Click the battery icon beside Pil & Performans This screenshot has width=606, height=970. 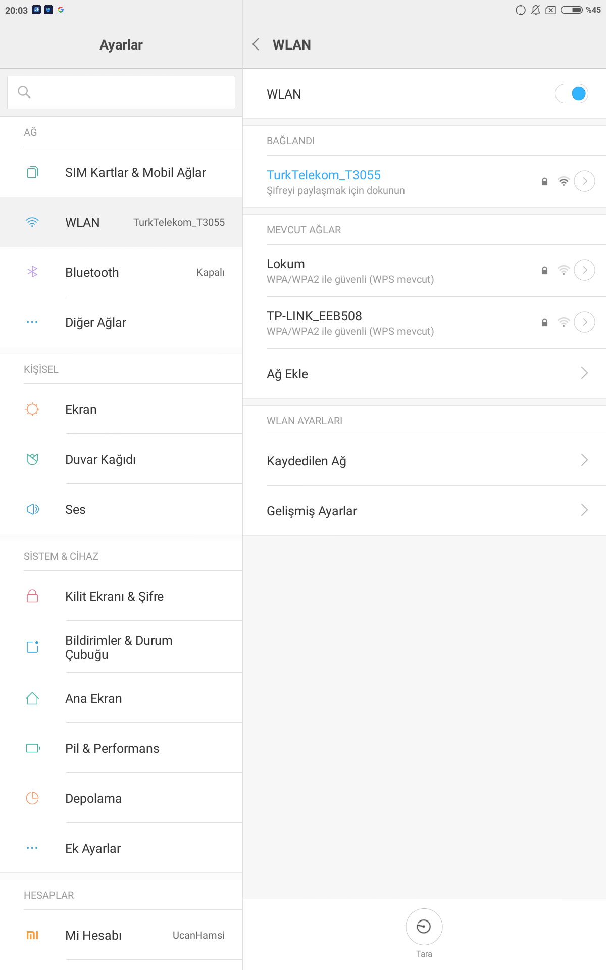tap(33, 748)
